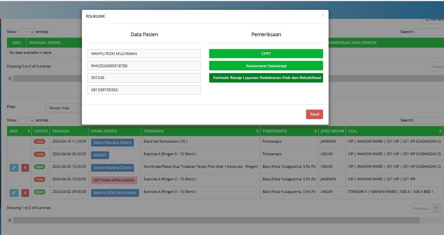Image resolution: width=444 pixels, height=235 pixels.
Task: Expand the lower table's Show entries dropdown
Action: coord(26,120)
